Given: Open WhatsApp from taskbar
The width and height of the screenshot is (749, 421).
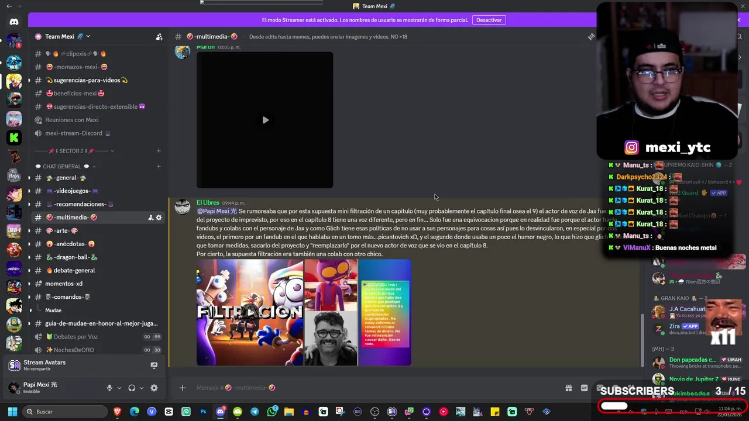Looking at the screenshot, I should click(x=272, y=412).
